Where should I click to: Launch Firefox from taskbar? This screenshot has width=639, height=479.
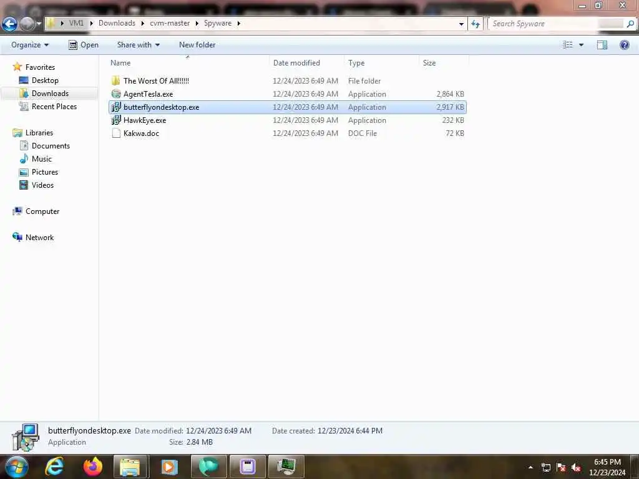[x=93, y=467]
